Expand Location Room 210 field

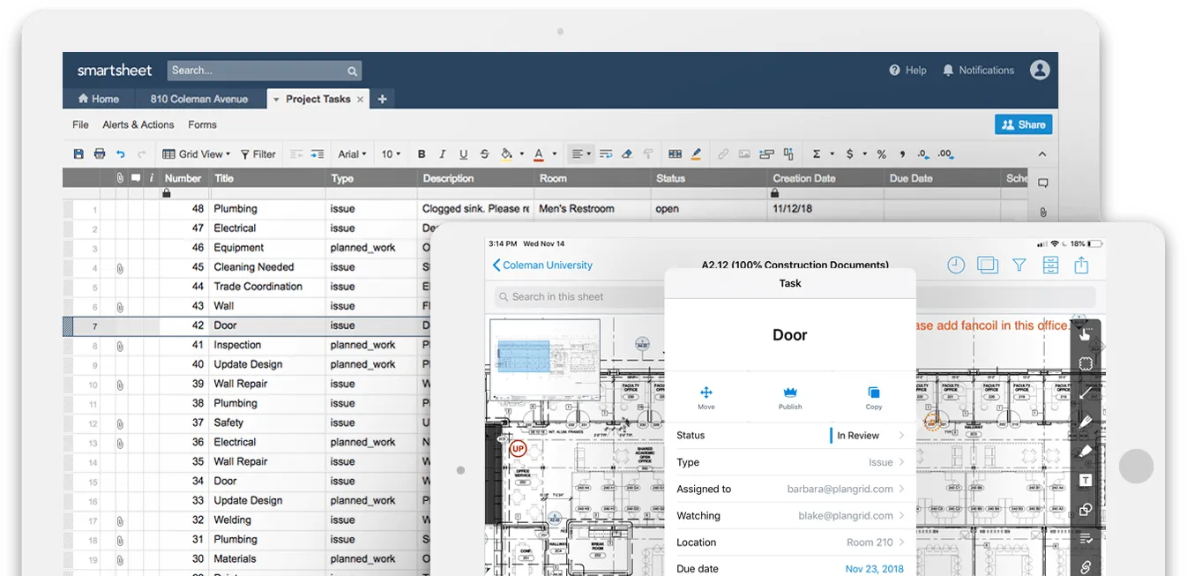coord(789,542)
